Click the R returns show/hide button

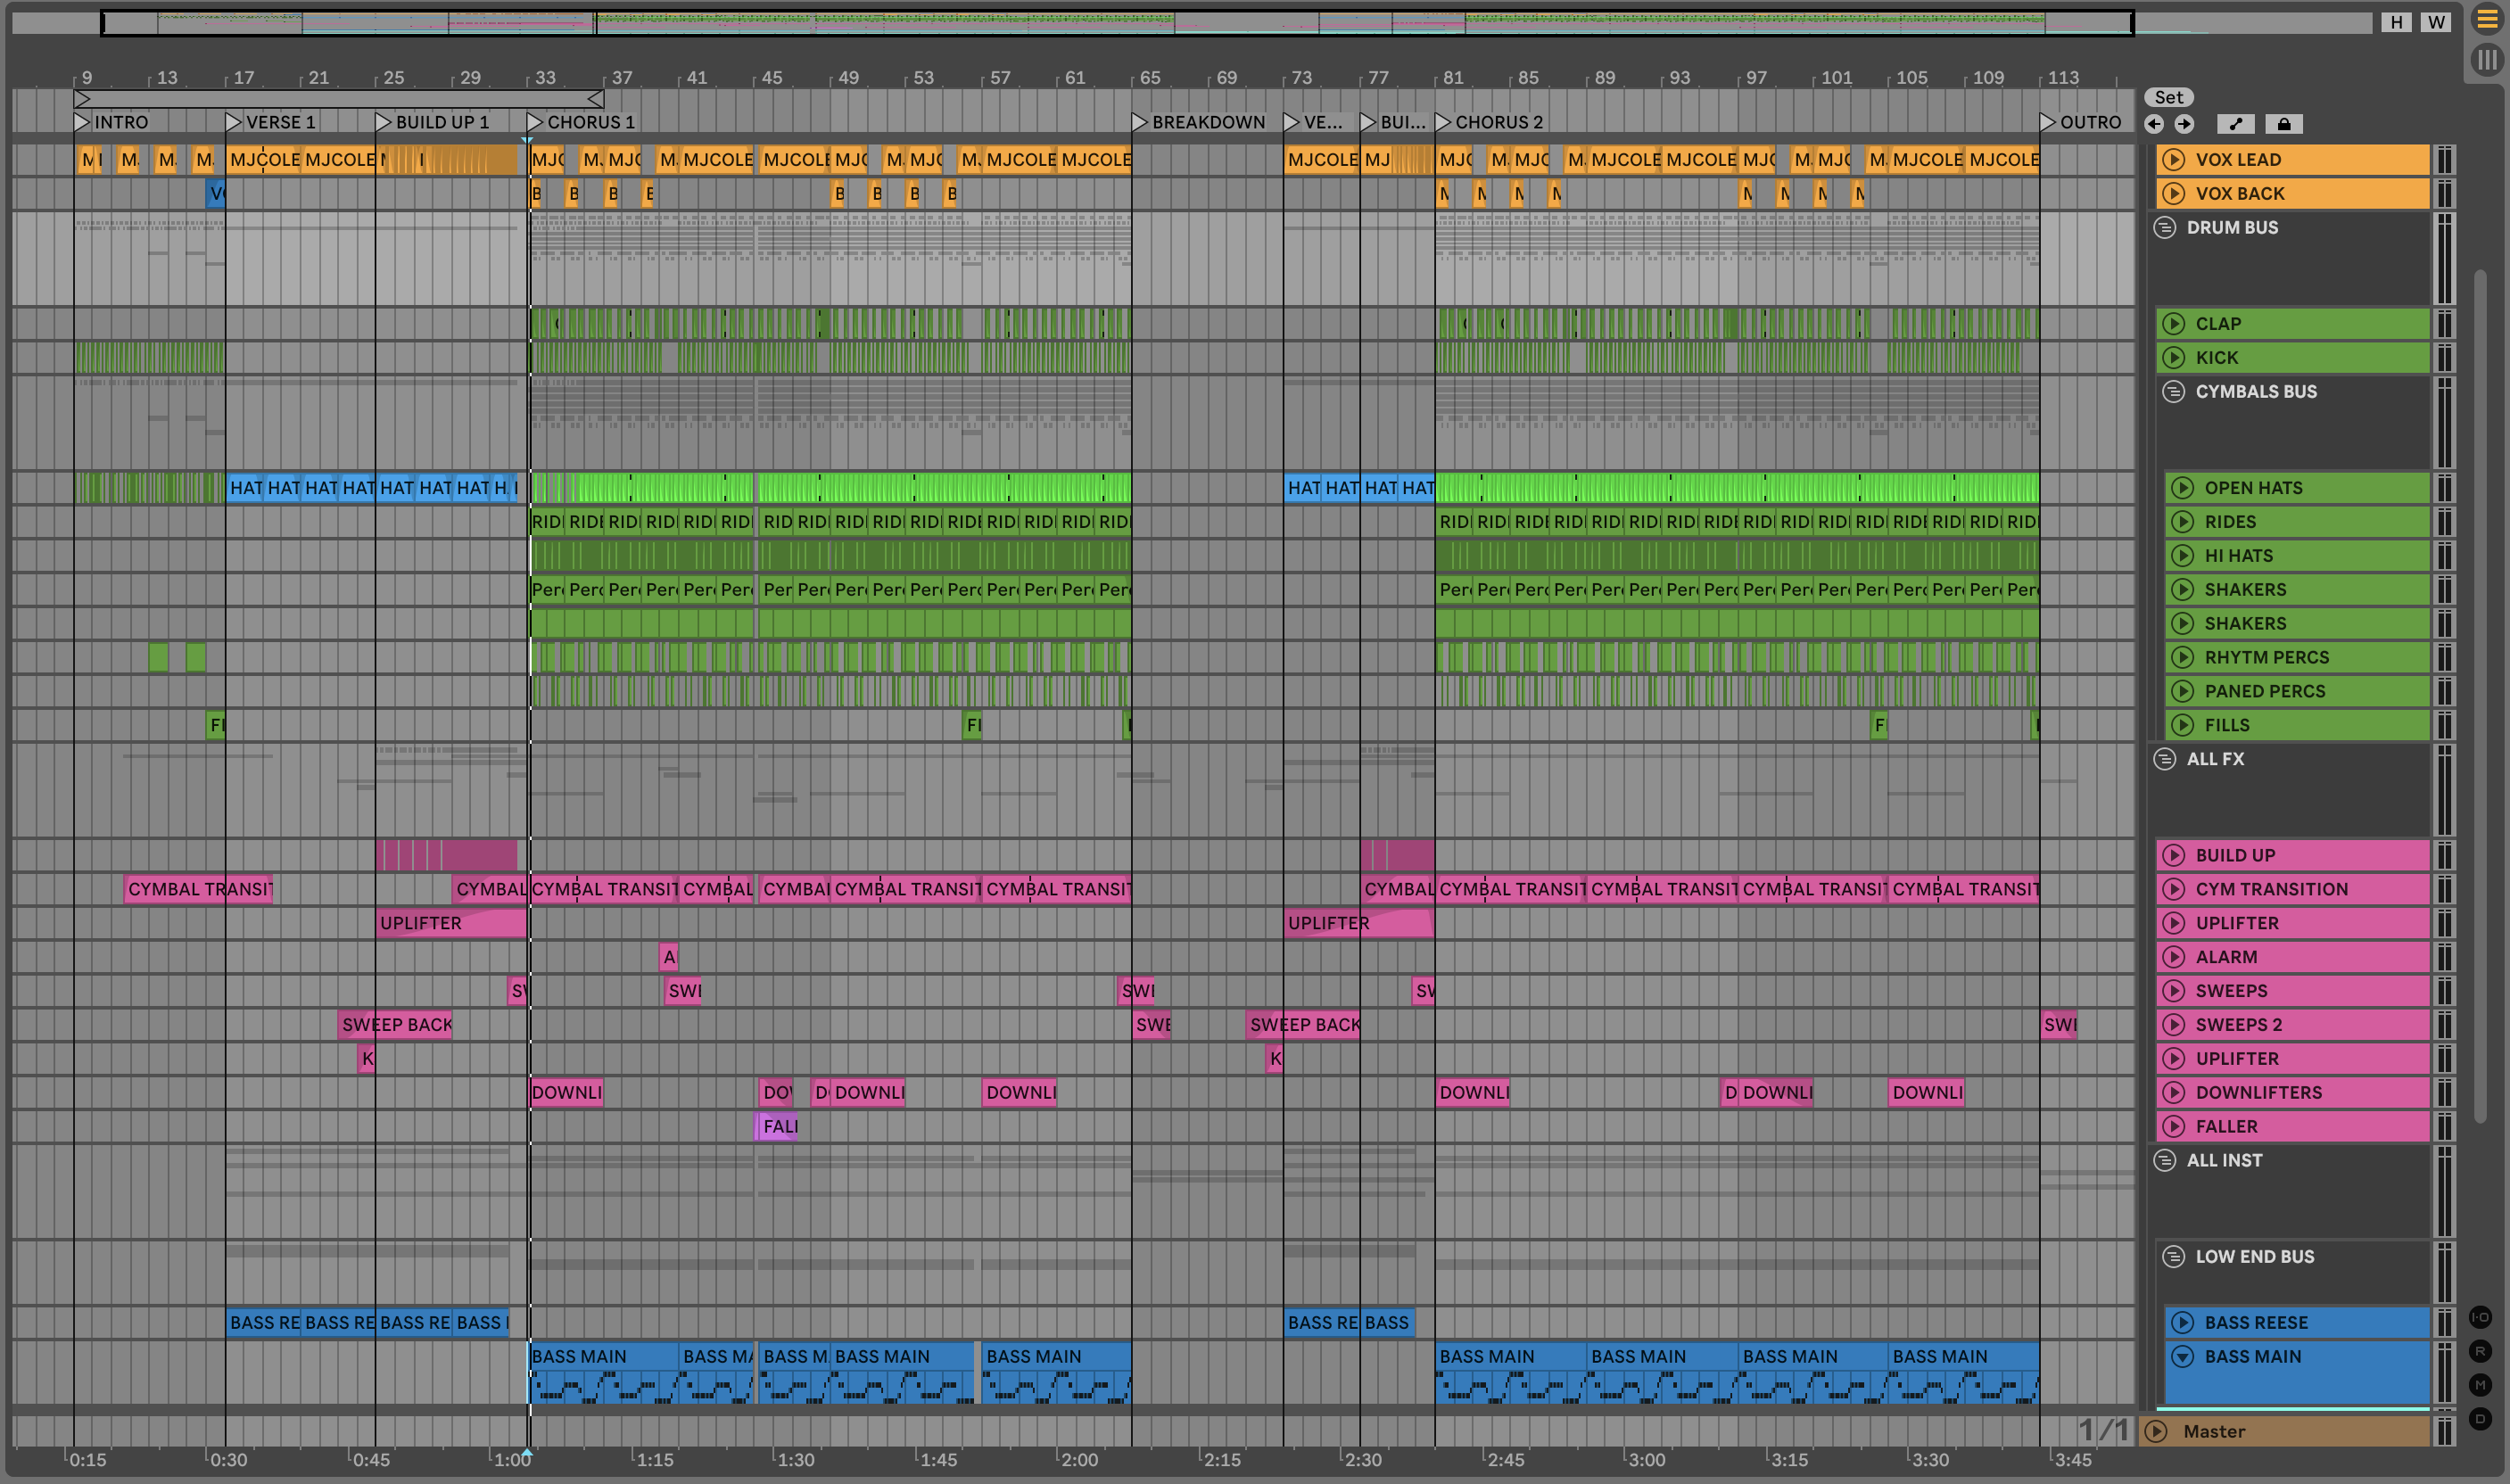pos(2480,1351)
